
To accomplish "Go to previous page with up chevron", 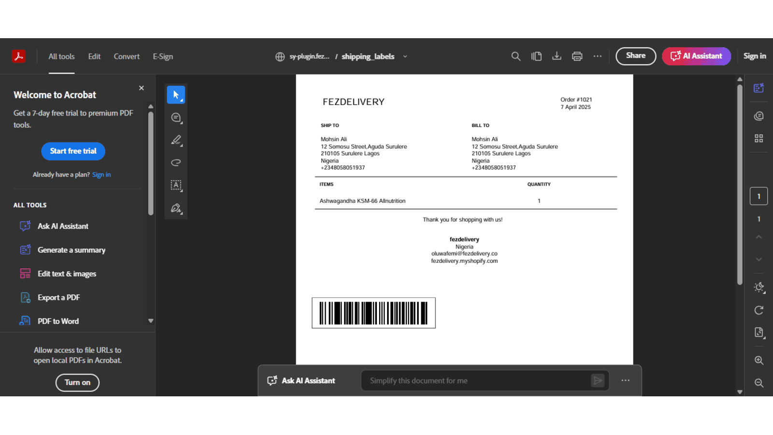I will point(759,237).
